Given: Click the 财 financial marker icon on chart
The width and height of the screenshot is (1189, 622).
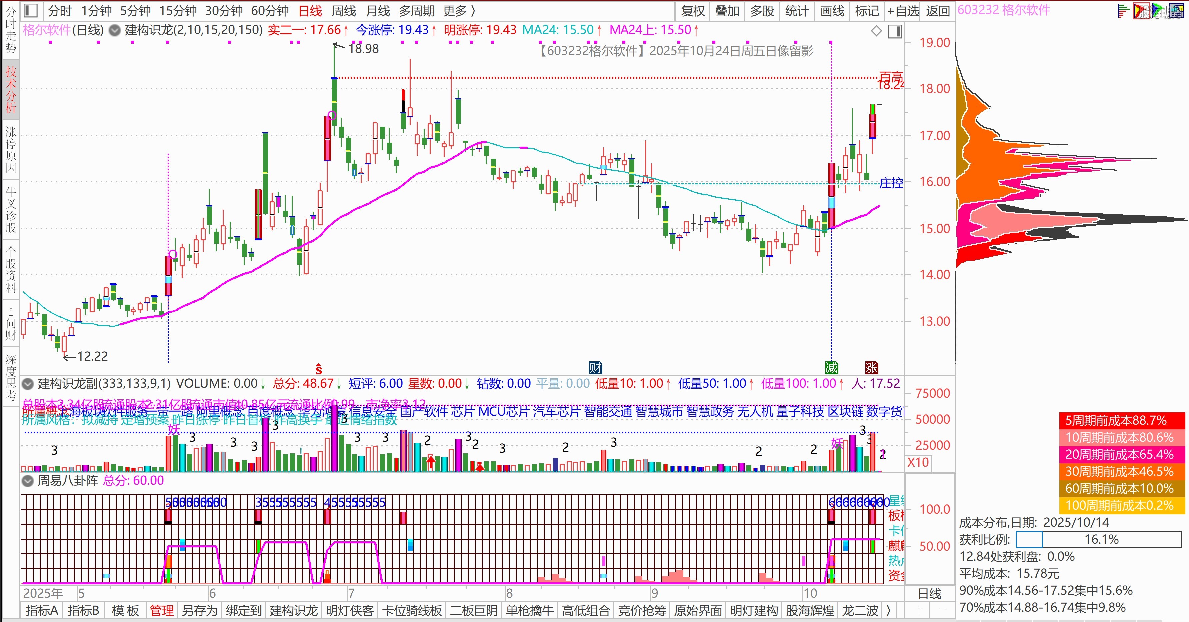Looking at the screenshot, I should (x=596, y=368).
